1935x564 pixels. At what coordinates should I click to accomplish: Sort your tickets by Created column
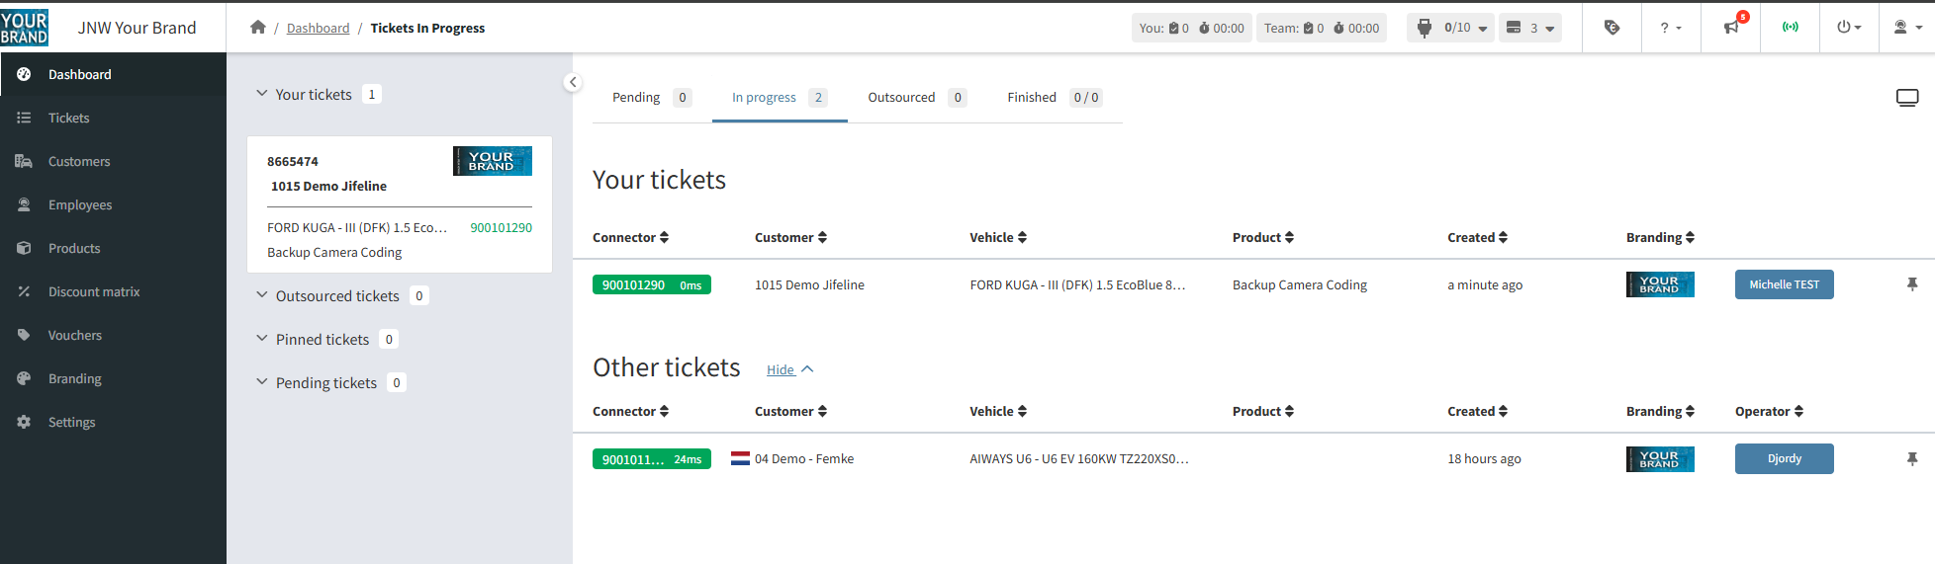(x=1477, y=237)
